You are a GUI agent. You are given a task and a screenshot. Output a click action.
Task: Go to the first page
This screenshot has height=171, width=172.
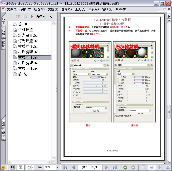[x=65, y=167]
